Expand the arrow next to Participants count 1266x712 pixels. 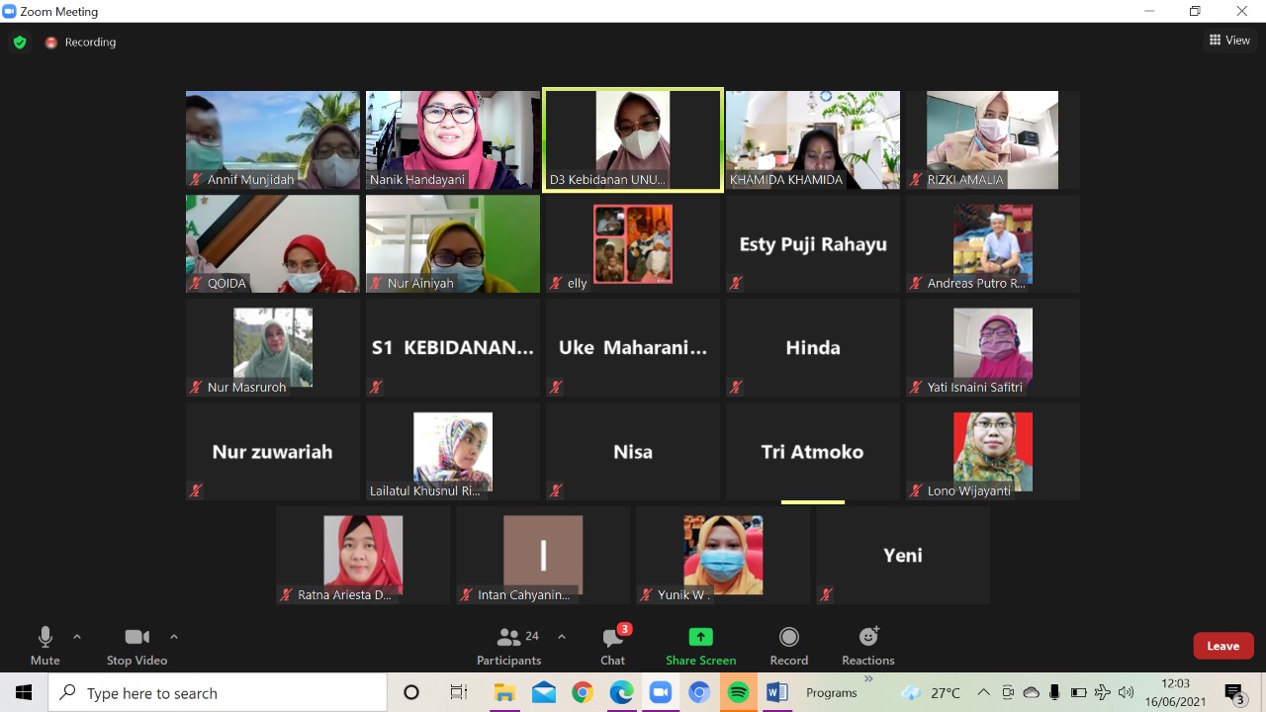pos(562,637)
